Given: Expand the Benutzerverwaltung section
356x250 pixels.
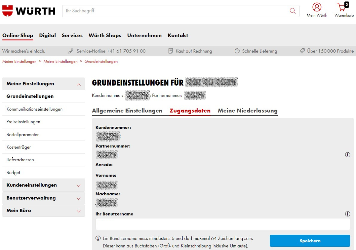Looking at the screenshot, I should [44, 198].
